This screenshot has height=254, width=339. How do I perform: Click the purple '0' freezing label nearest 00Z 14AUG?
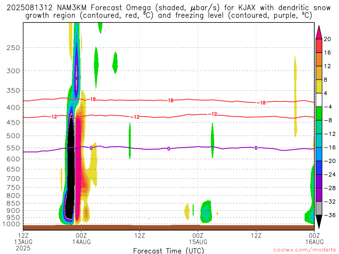(91, 148)
